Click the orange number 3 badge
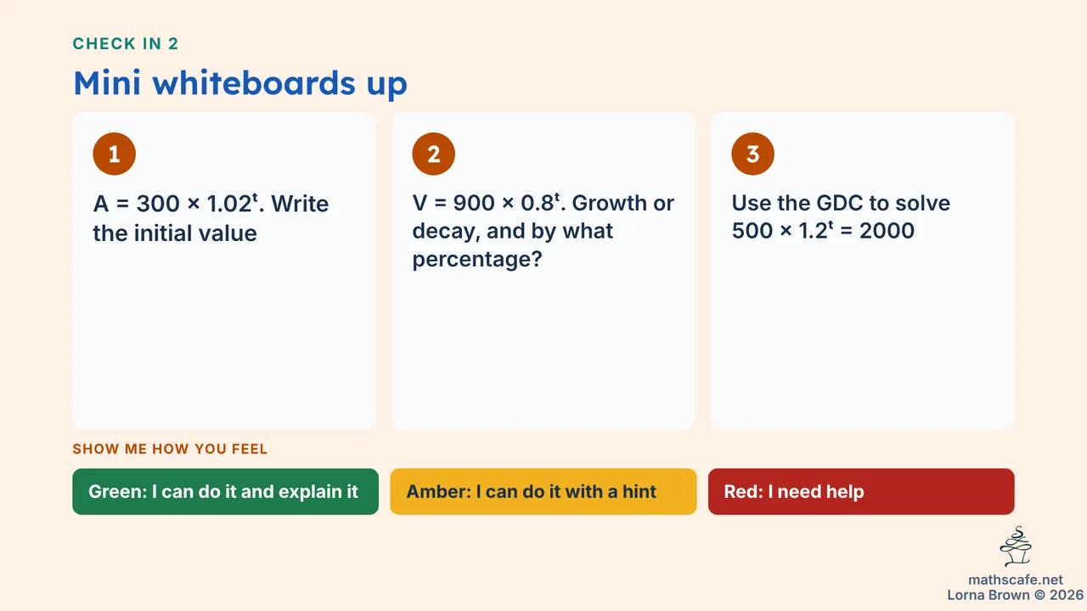The image size is (1087, 611). 753,154
